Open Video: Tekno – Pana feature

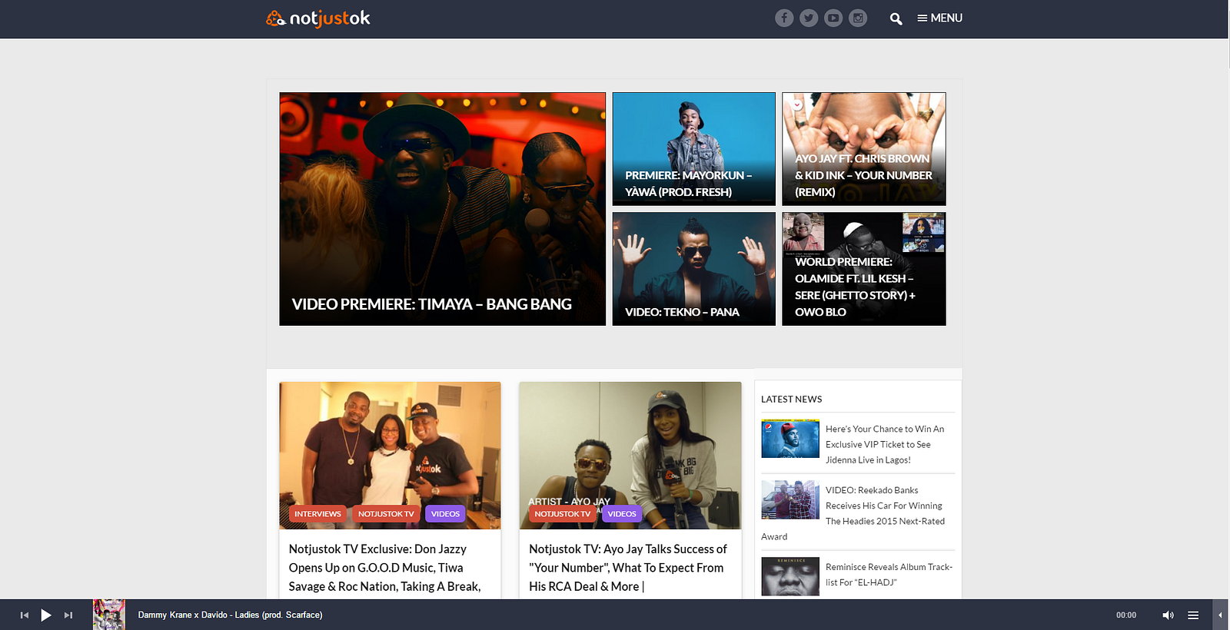pyautogui.click(x=694, y=269)
